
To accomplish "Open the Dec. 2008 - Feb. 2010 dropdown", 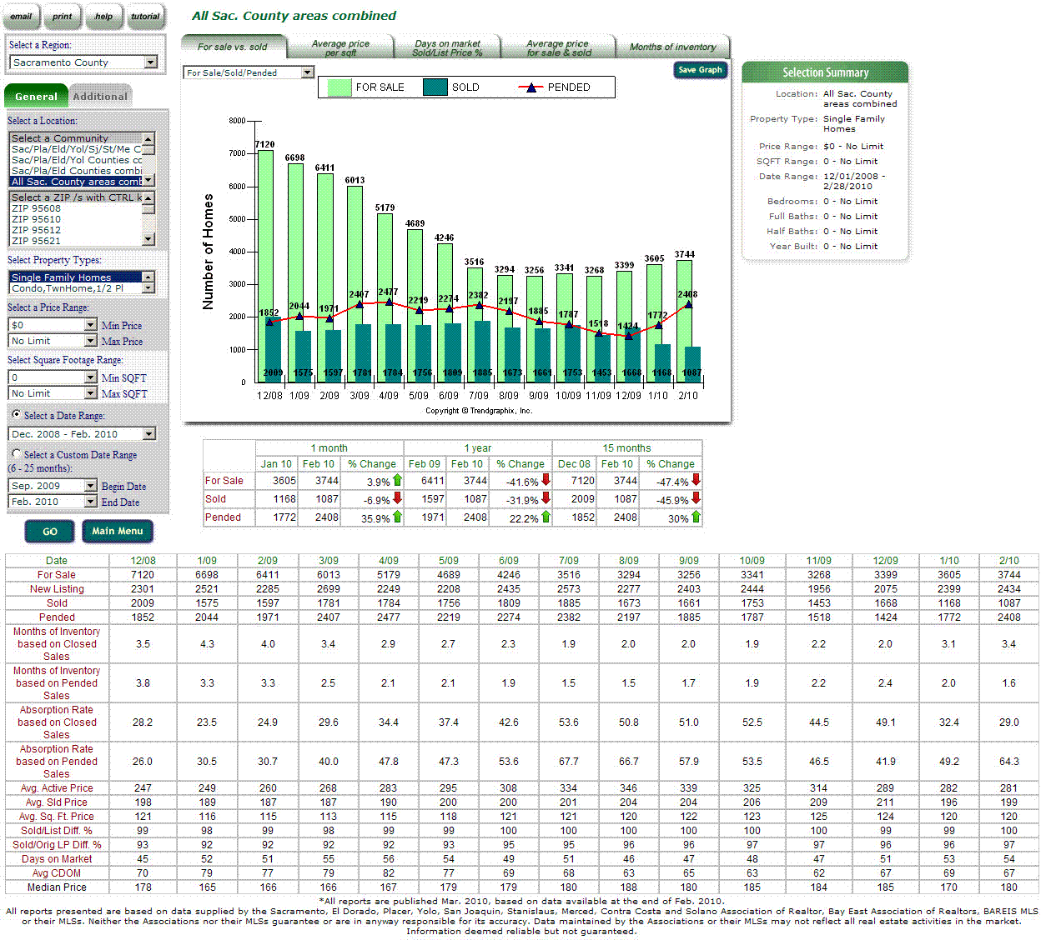I will coord(82,433).
